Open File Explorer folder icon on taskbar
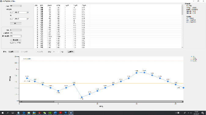 point(29,113)
